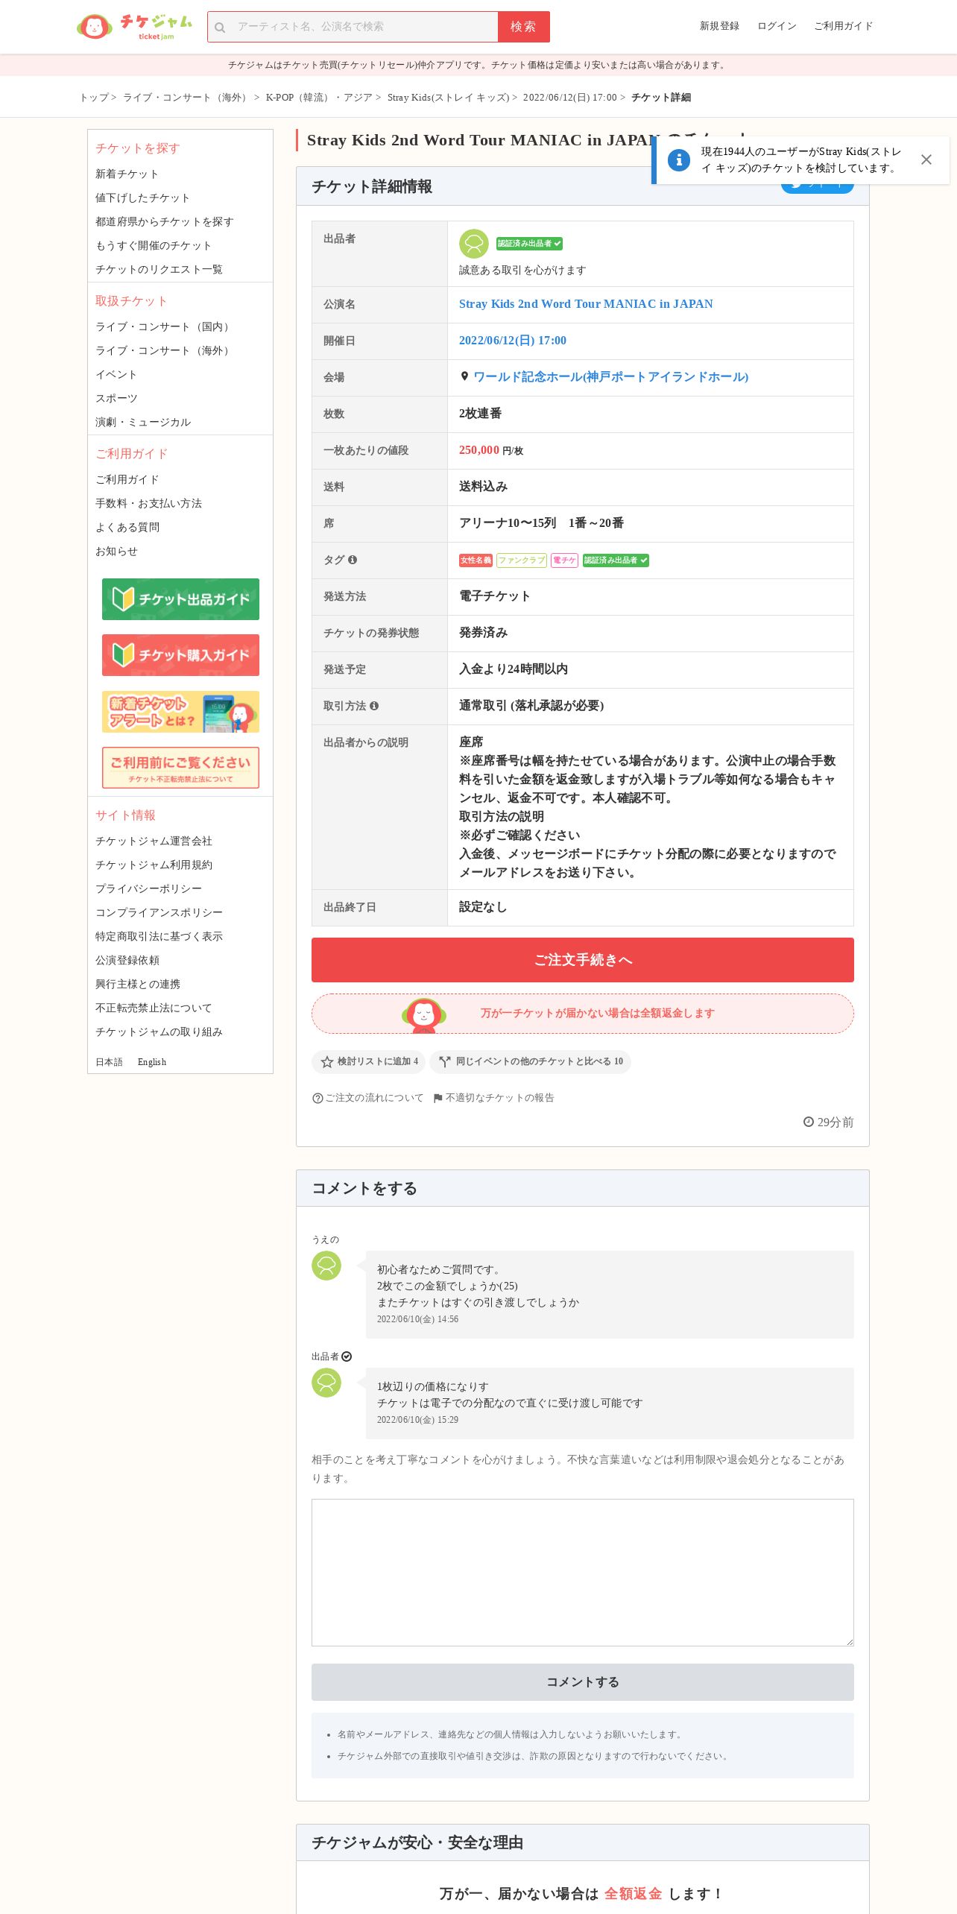
Task: Select 値下げしたチケット in sidebar
Action: point(142,198)
